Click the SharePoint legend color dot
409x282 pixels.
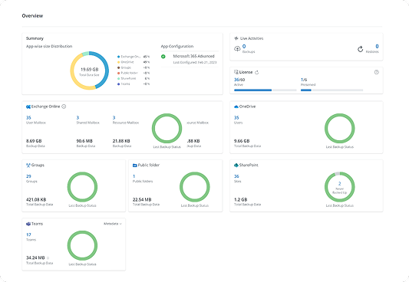118,79
